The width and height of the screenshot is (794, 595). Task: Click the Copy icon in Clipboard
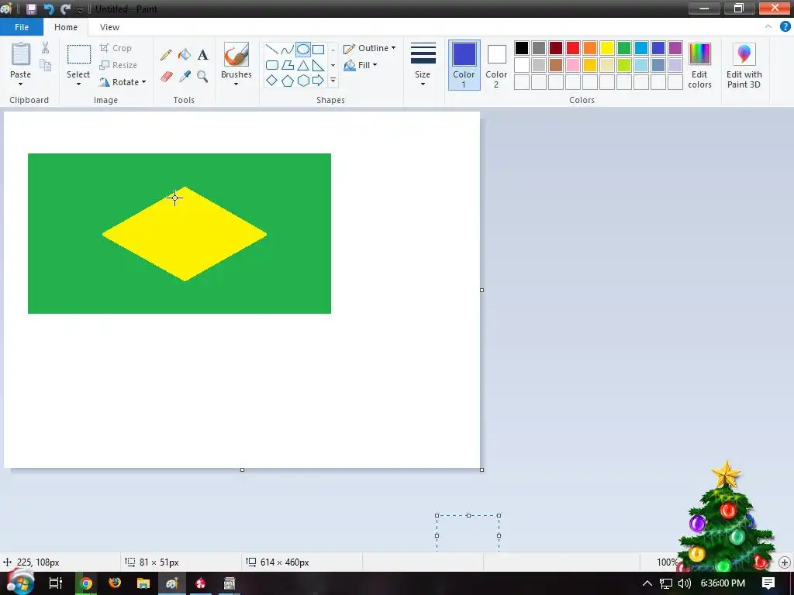pos(46,65)
